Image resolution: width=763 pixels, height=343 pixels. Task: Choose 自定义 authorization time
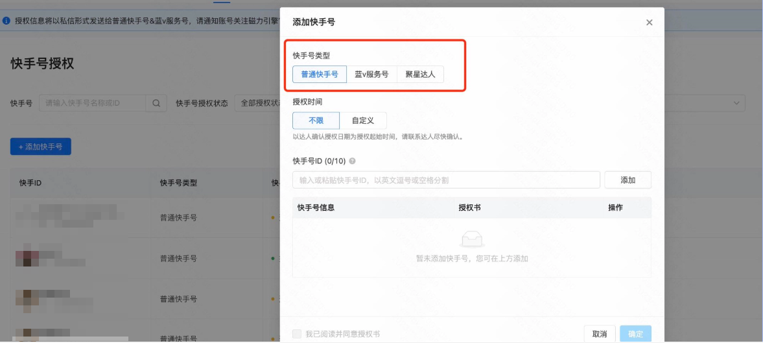[363, 121]
